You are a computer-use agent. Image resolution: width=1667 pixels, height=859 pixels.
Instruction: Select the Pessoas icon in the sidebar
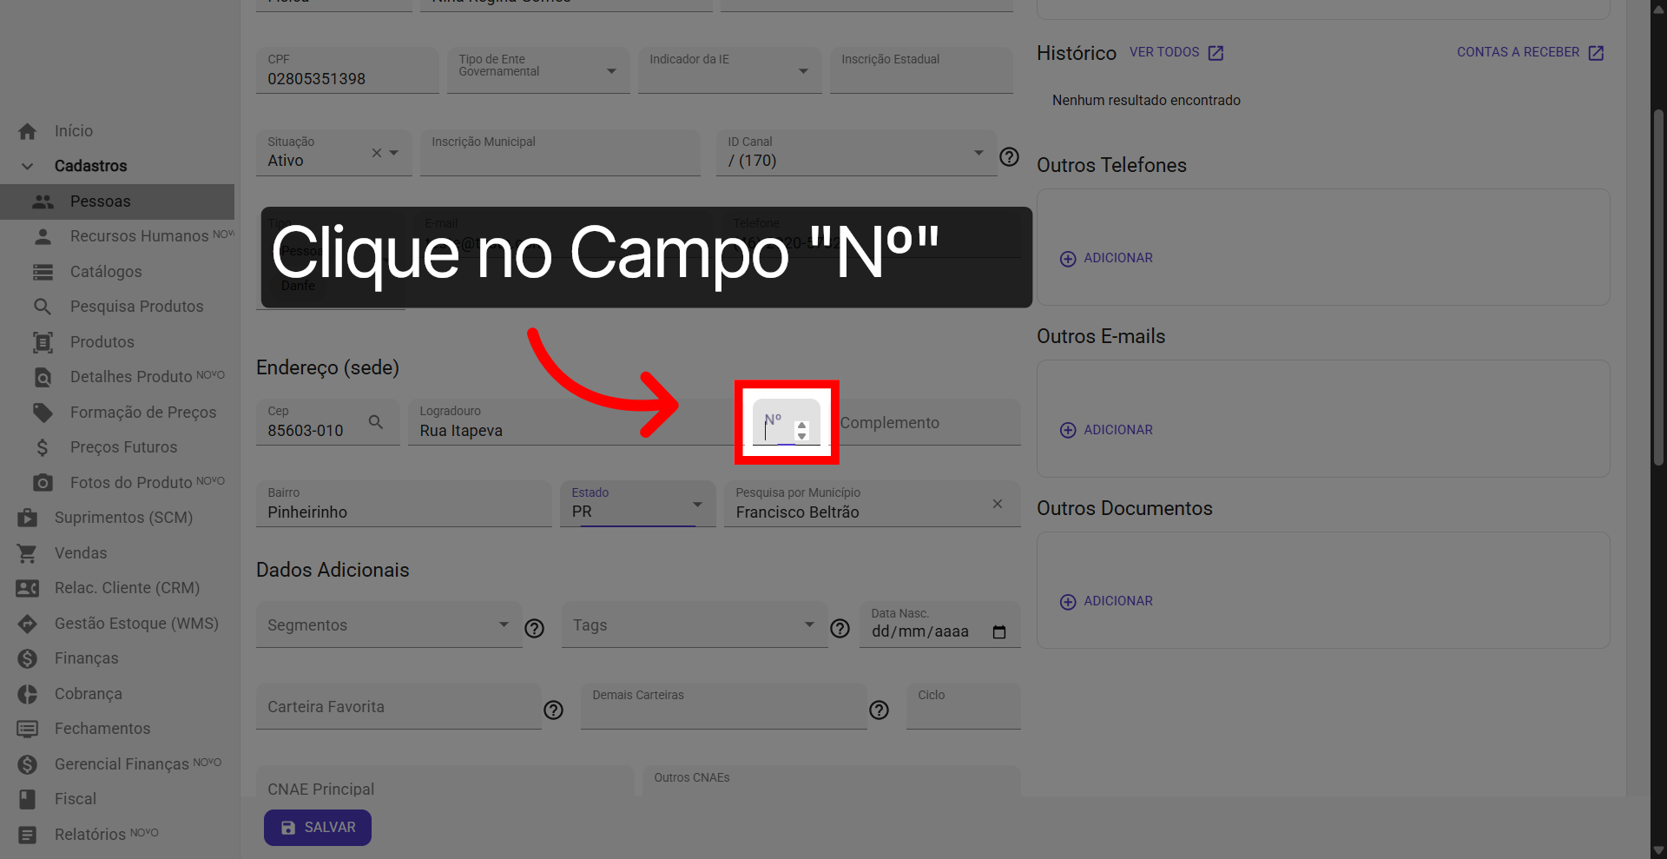click(x=43, y=202)
